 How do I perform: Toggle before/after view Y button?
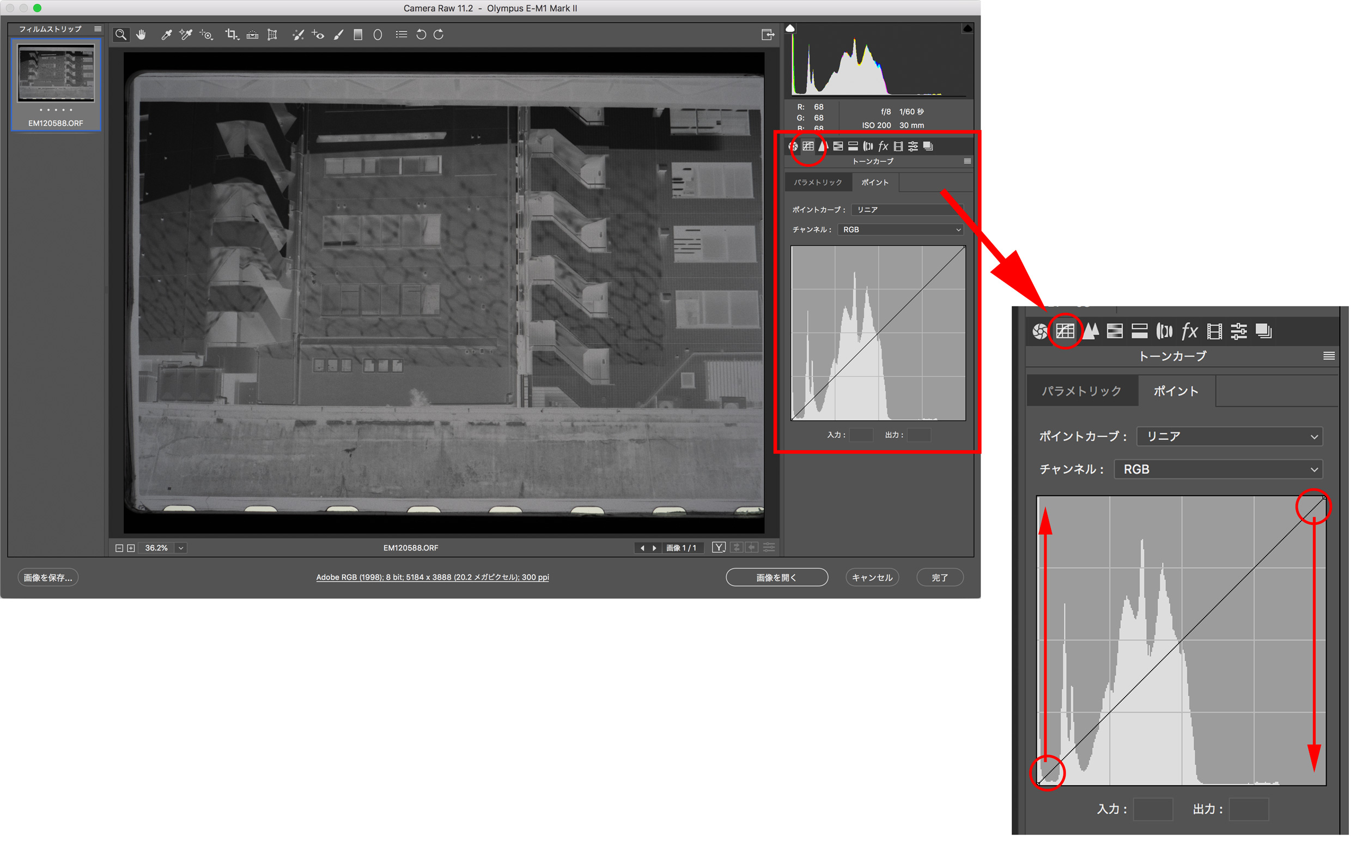pyautogui.click(x=719, y=548)
